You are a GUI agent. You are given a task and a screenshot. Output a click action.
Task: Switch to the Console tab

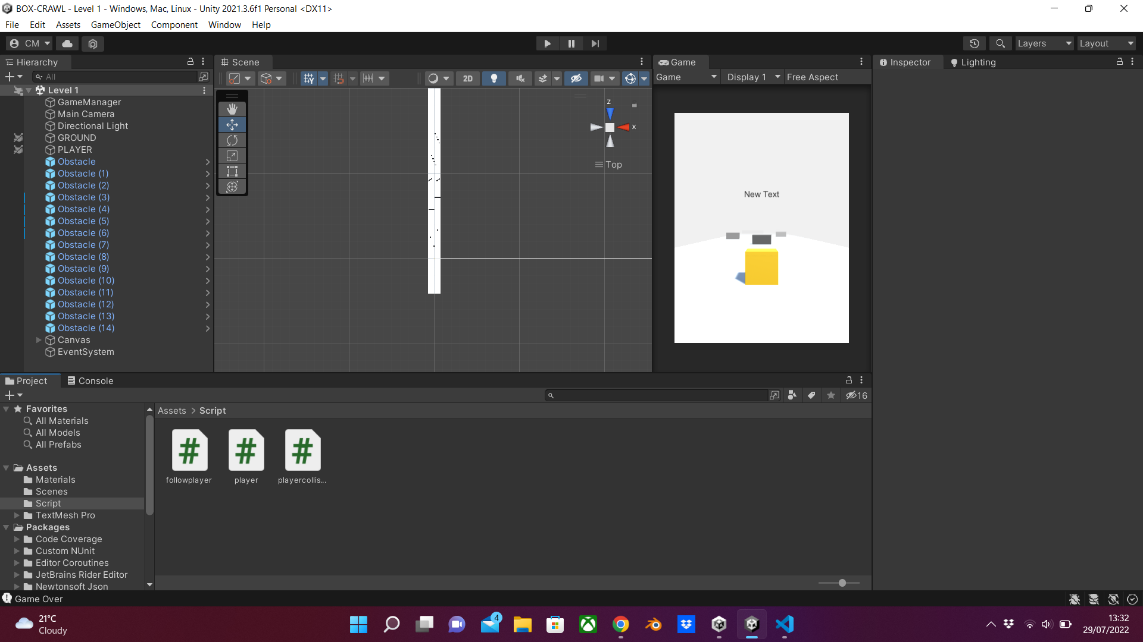pyautogui.click(x=95, y=380)
